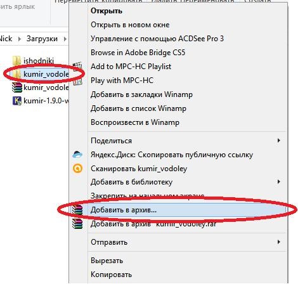Click Вырезать in the context menu
The image size is (298, 291).
coord(107,261)
